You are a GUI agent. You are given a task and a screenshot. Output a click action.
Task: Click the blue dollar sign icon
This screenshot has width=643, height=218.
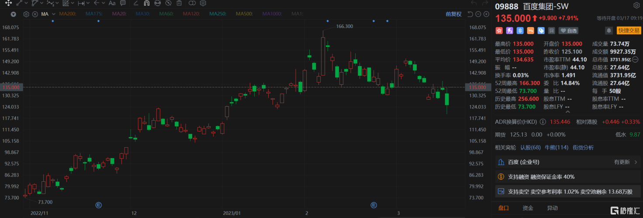click(x=520, y=31)
